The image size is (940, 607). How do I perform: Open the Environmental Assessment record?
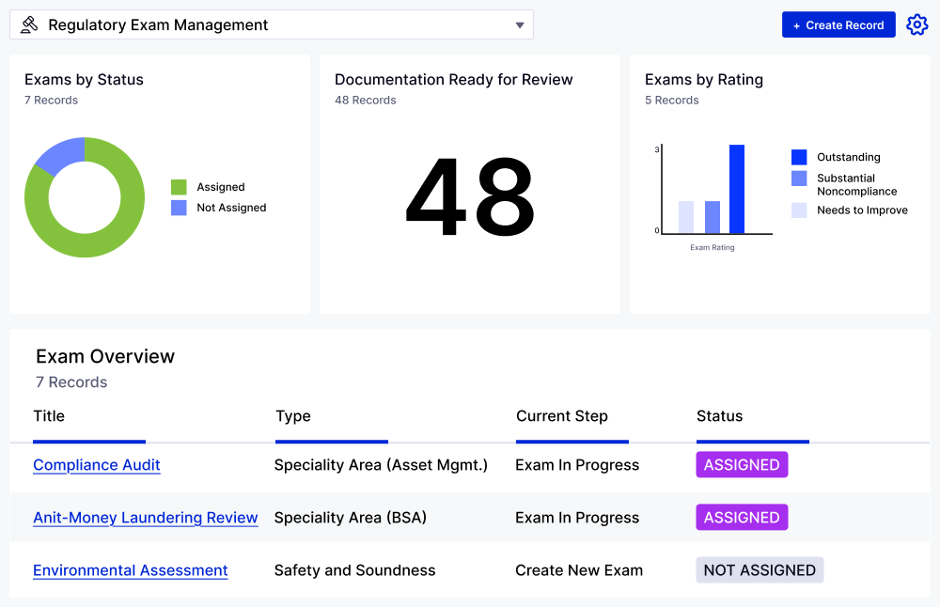click(x=130, y=570)
